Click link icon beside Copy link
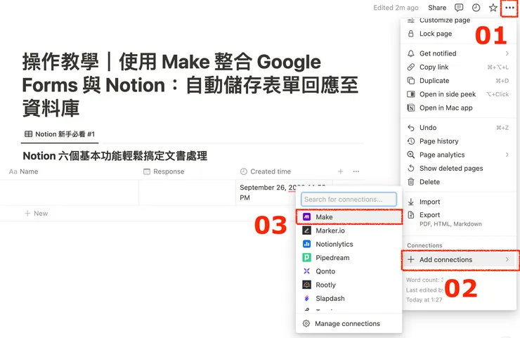The height and width of the screenshot is (338, 520). [410, 67]
